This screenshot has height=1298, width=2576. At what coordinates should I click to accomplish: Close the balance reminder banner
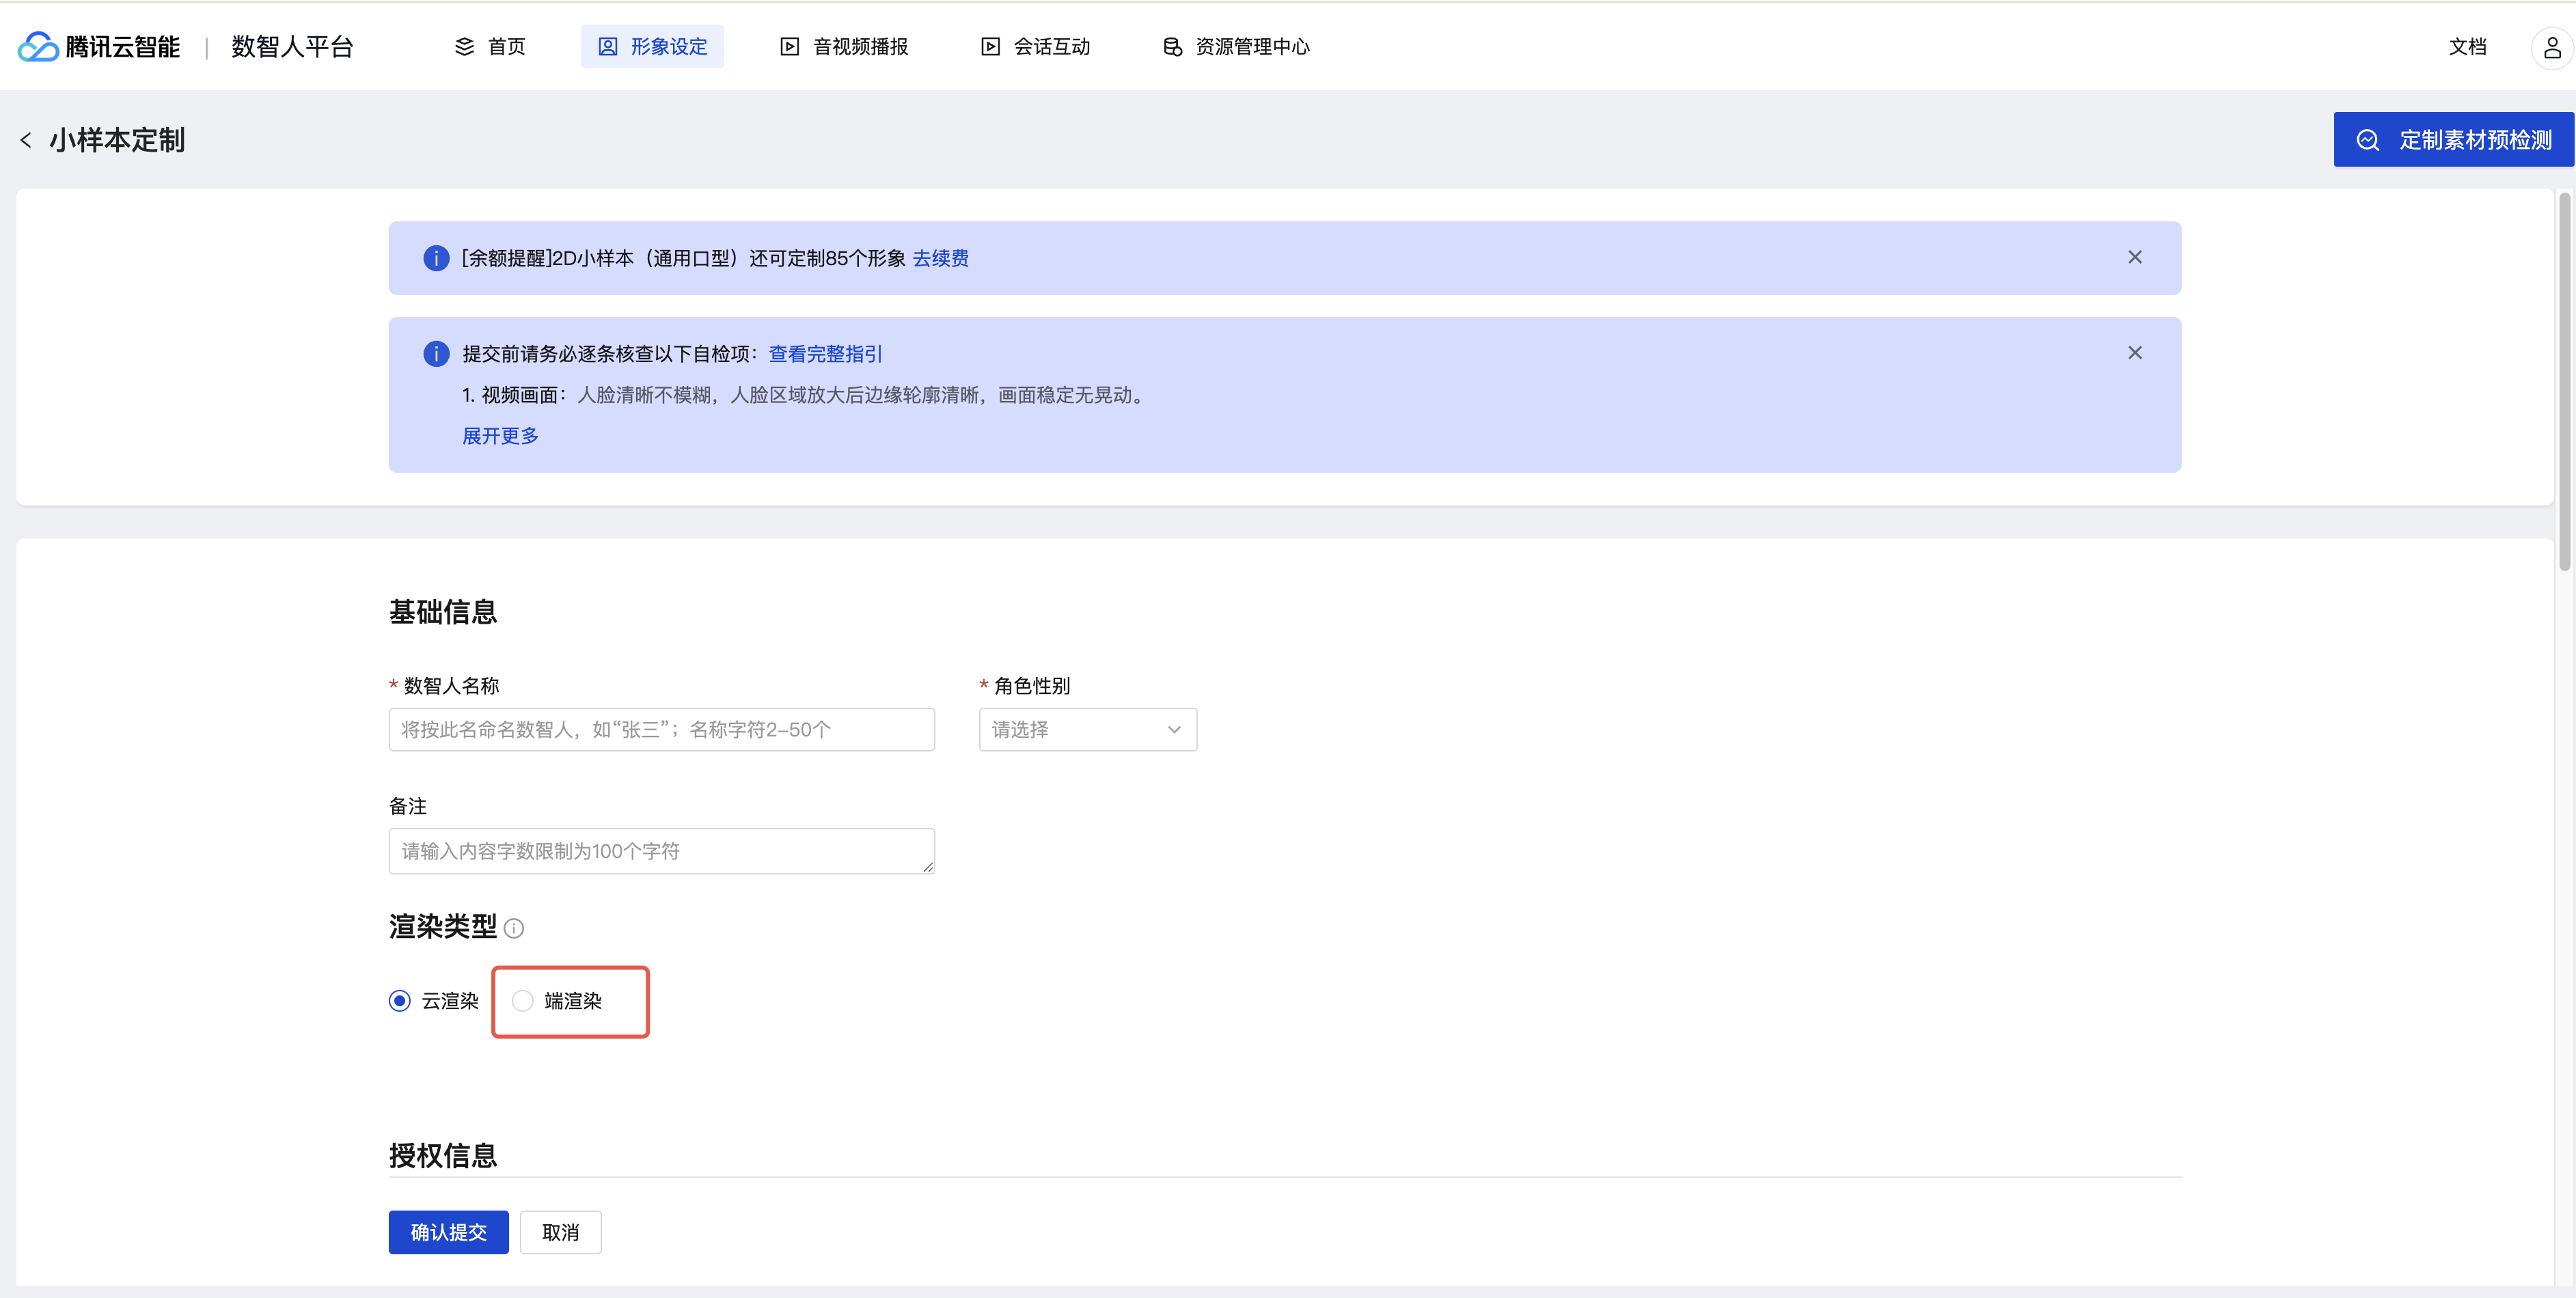(2134, 257)
